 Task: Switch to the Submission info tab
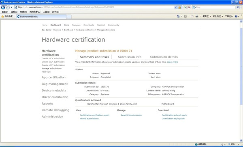point(130,57)
